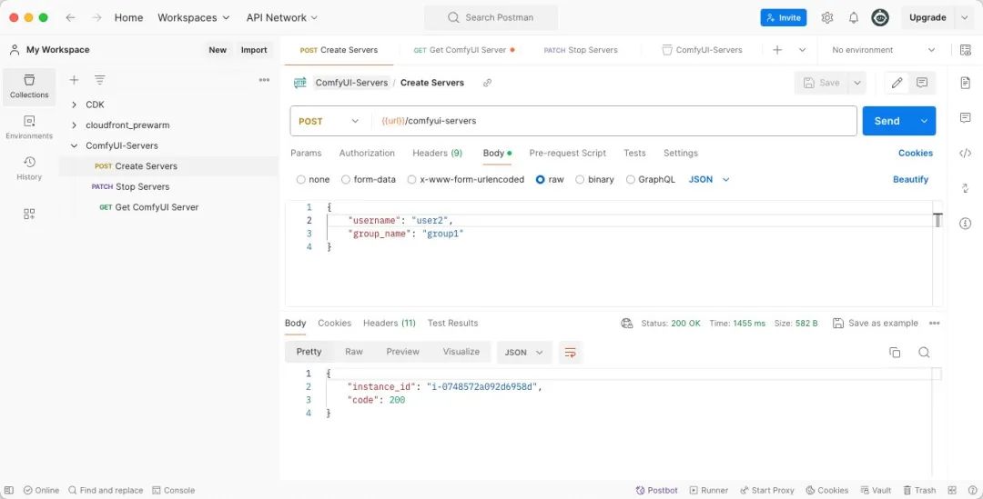Screen dimensions: 983x499
Task: Open collections more options ellipsis
Action: pos(264,79)
